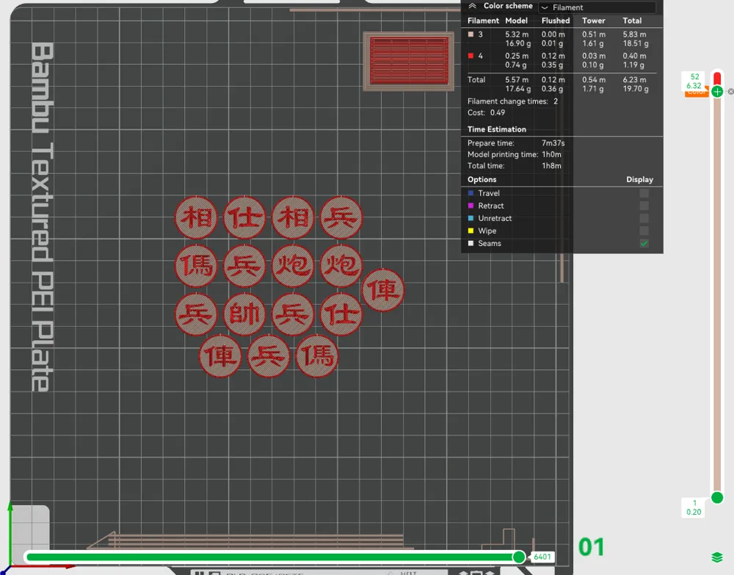The width and height of the screenshot is (734, 575).
Task: Uncheck the Seams display checkbox
Action: click(x=644, y=243)
